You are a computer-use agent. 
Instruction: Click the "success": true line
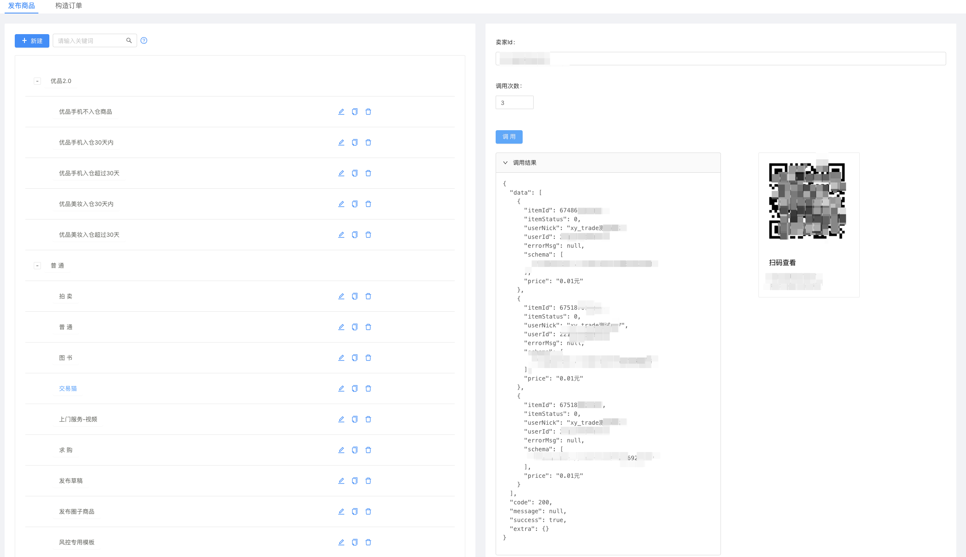(x=538, y=520)
